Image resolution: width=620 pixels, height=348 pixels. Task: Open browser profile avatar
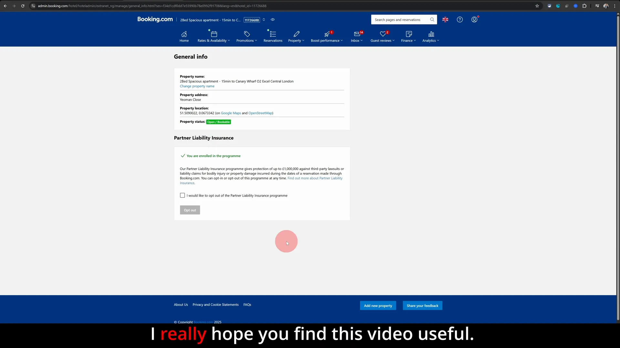click(606, 6)
